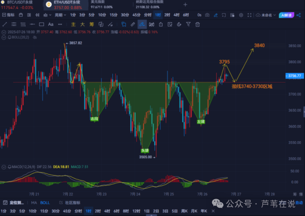
Task: Click the trash delete drawings icon
Action: [x=197, y=24]
